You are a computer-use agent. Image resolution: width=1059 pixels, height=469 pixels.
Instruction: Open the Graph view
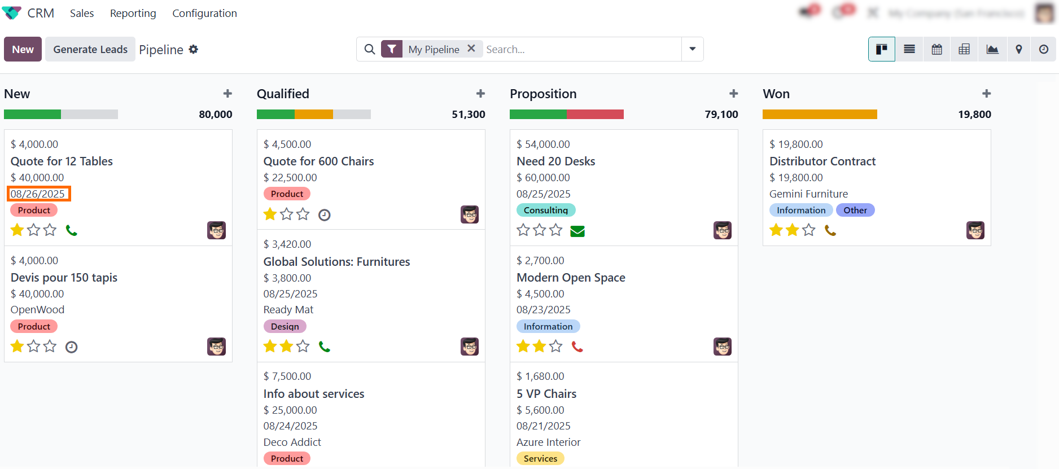992,49
